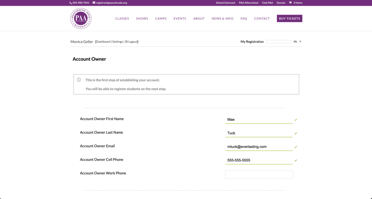The image size is (372, 199).
Task: Open the Settings link
Action: (117, 42)
